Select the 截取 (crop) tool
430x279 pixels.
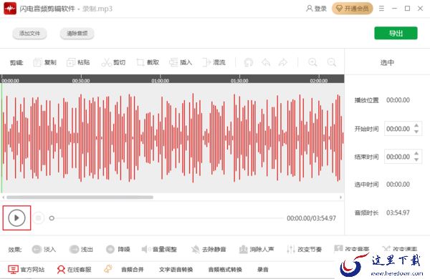(x=148, y=62)
